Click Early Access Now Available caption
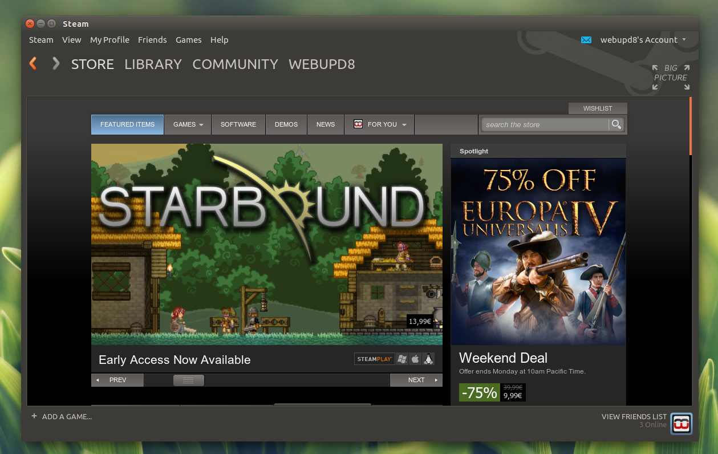Viewport: 718px width, 454px height. pos(175,360)
